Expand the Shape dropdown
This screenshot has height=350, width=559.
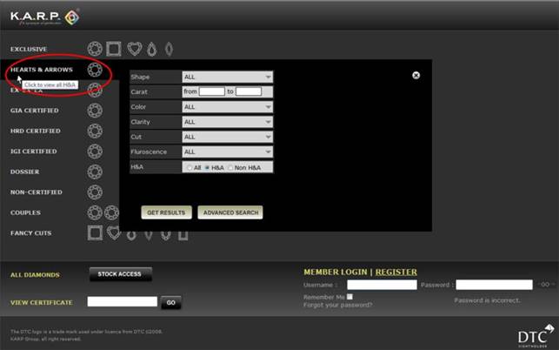click(227, 77)
